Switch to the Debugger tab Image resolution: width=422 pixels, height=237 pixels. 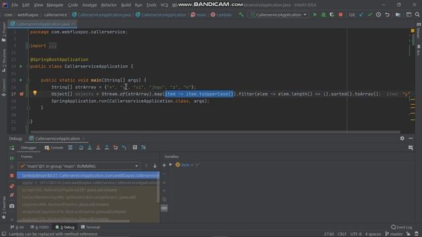click(28, 147)
